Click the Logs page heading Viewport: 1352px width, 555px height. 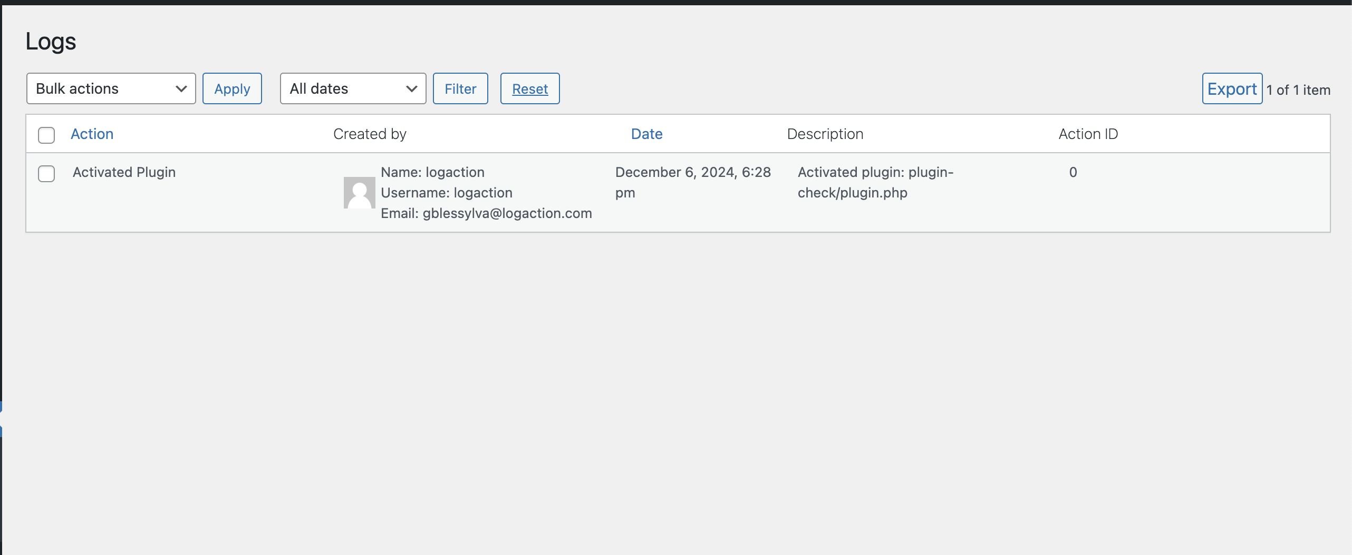pos(51,41)
